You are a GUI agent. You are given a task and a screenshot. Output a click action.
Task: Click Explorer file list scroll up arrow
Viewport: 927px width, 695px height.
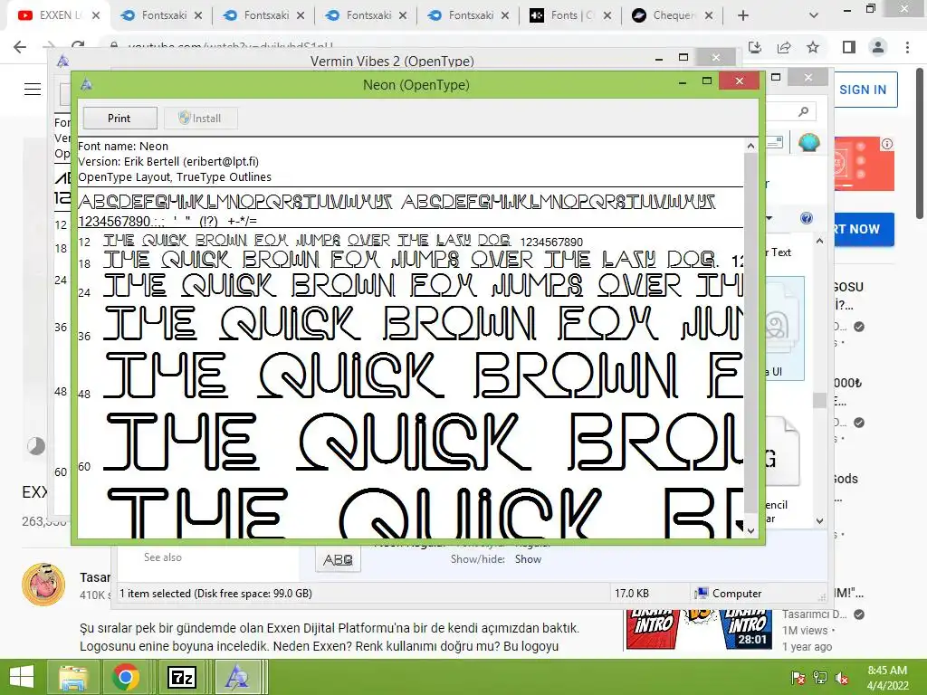pyautogui.click(x=819, y=241)
